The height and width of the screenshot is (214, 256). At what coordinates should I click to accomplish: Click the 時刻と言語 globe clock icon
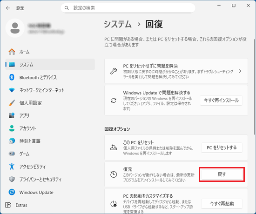[12, 141]
